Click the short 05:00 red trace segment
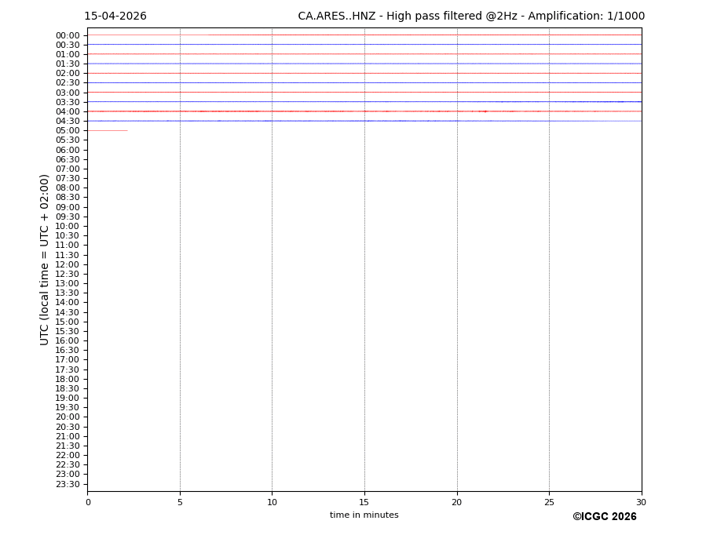728x546 pixels. 108,130
